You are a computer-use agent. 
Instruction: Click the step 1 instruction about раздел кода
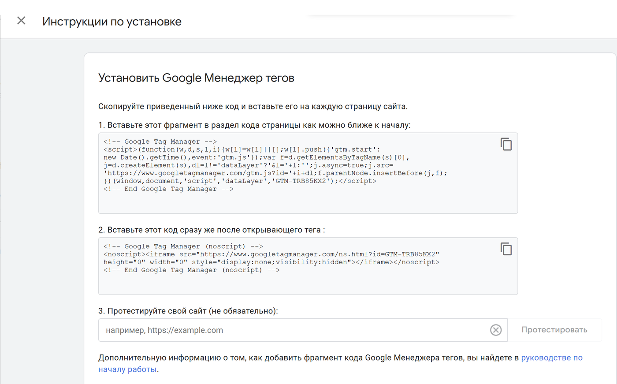click(x=254, y=125)
